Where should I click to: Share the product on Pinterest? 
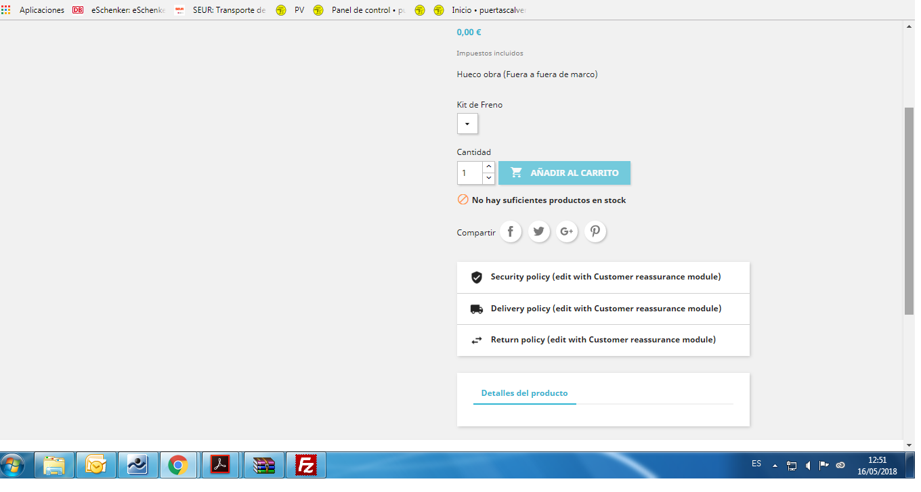[595, 231]
